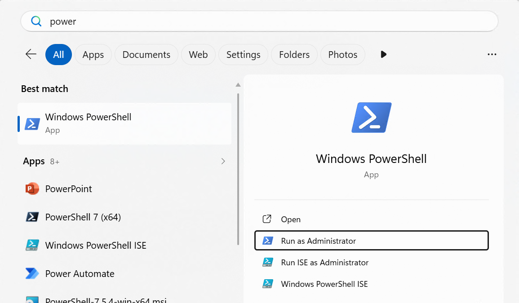
Task: Click the Windows PowerShell best match icon
Action: [32, 124]
